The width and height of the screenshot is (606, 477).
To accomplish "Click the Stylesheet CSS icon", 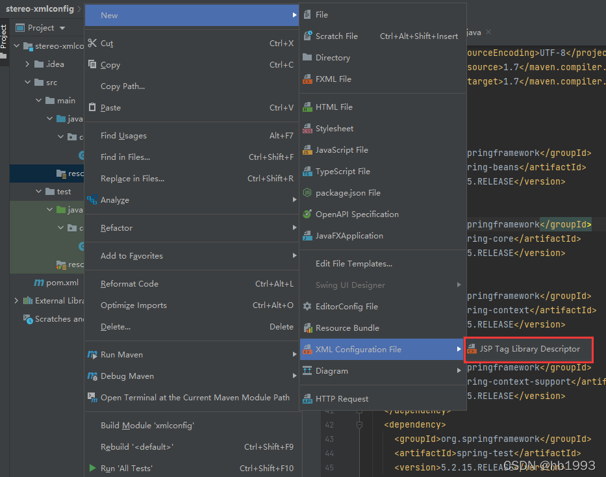I will click(x=307, y=128).
